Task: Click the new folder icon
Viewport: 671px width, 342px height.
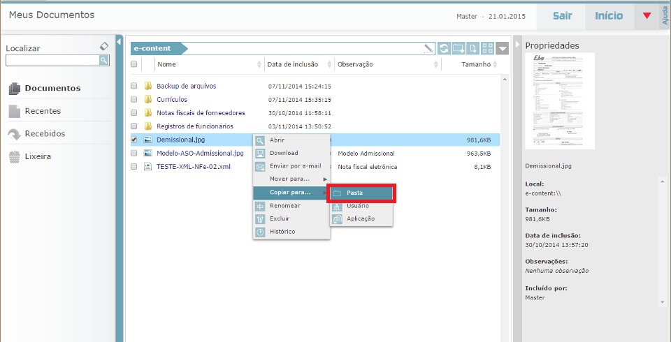Action: (x=459, y=48)
